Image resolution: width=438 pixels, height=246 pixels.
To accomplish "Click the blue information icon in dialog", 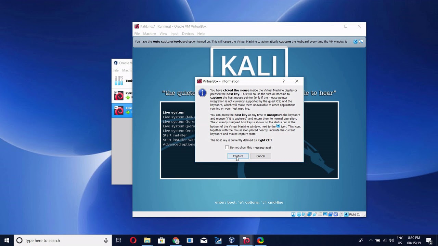I will (202, 93).
